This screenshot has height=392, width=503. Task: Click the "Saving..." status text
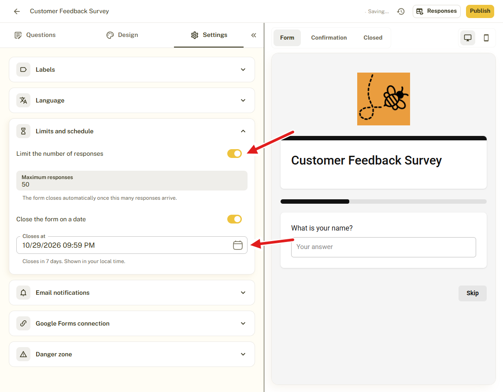378,11
